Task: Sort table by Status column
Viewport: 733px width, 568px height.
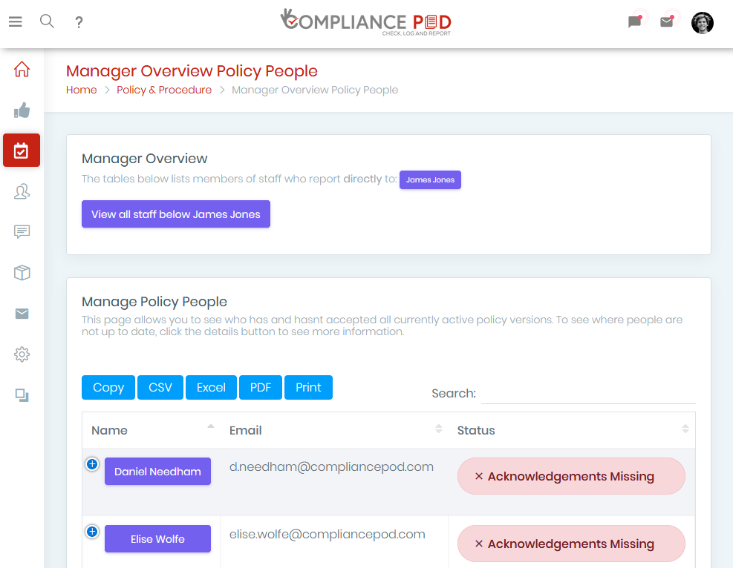Action: click(x=571, y=430)
